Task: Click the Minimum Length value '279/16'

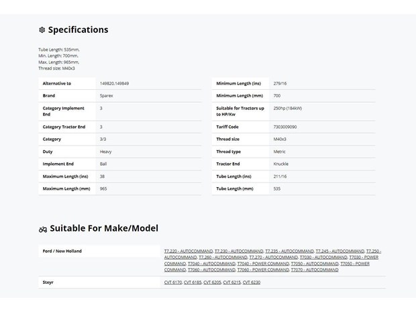Action: (280, 83)
